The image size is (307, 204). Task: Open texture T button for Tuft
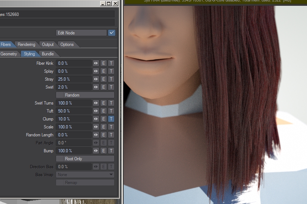pyautogui.click(x=111, y=111)
